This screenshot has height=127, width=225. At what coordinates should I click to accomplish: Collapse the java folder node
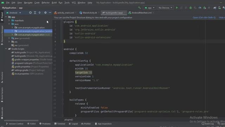[9, 24]
